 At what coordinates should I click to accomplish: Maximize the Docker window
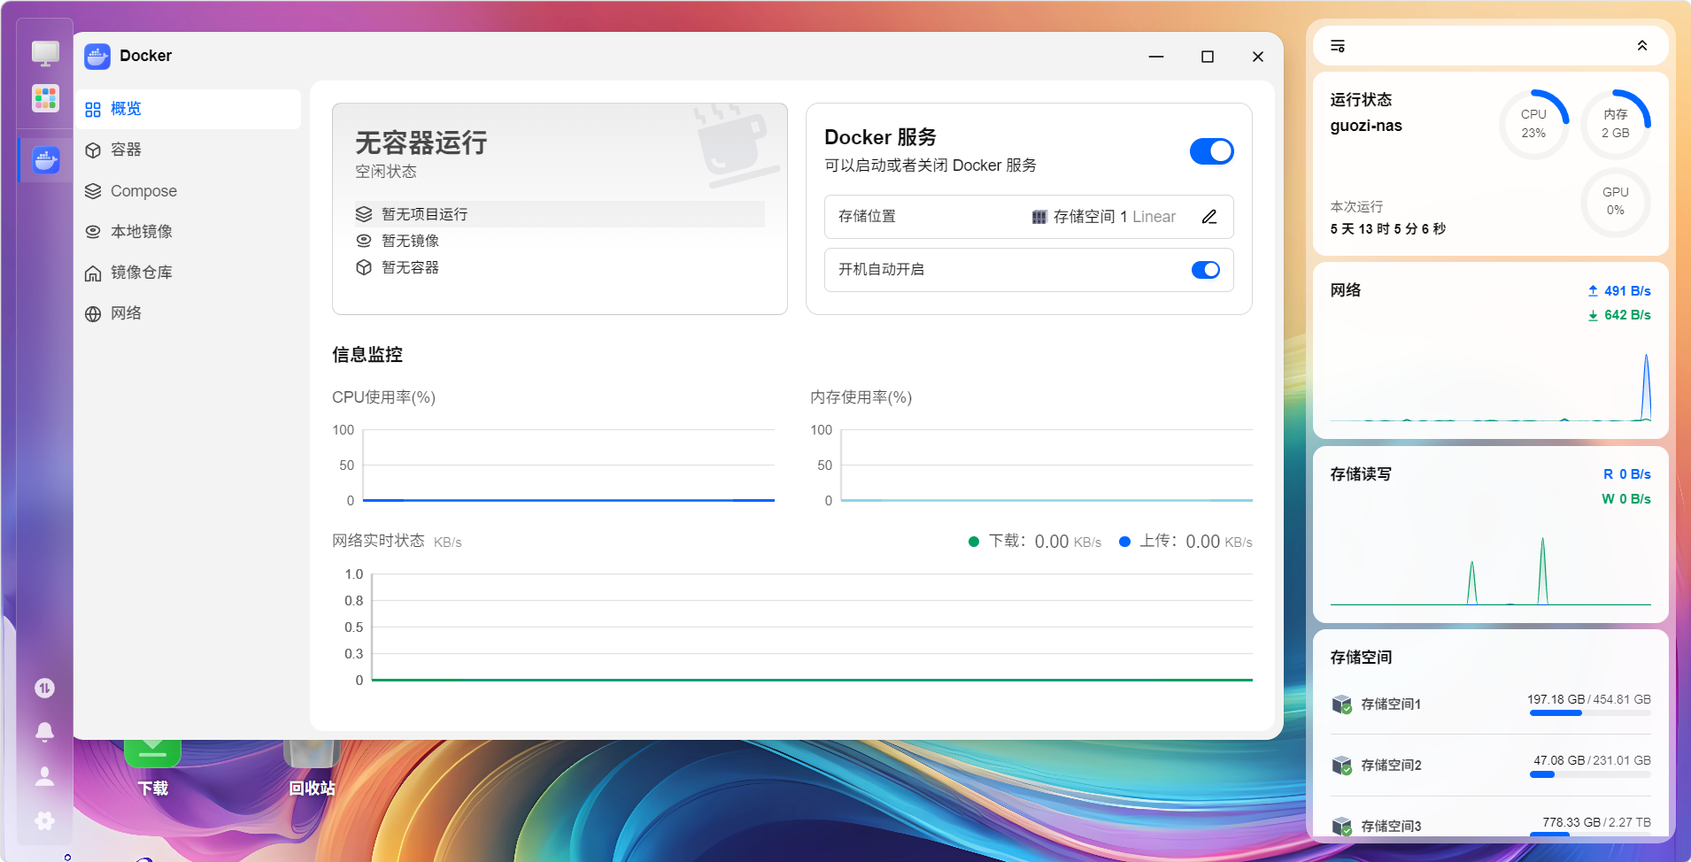point(1207,57)
